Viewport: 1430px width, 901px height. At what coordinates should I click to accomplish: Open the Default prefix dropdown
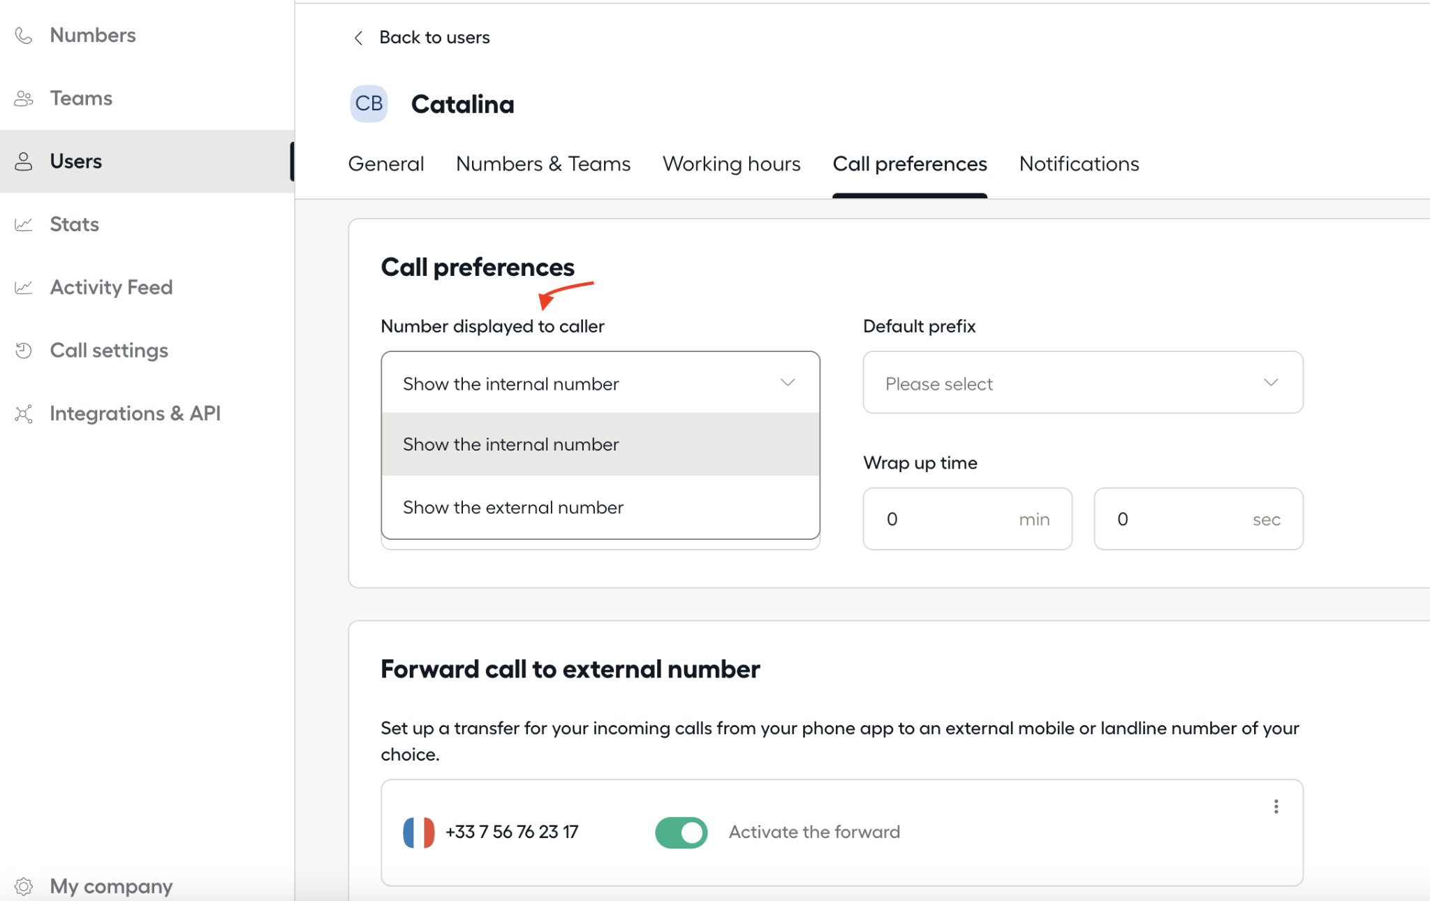1083,383
